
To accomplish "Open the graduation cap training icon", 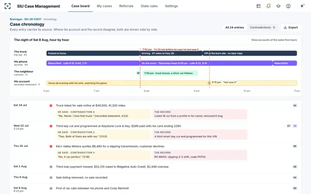I will click(x=278, y=6).
